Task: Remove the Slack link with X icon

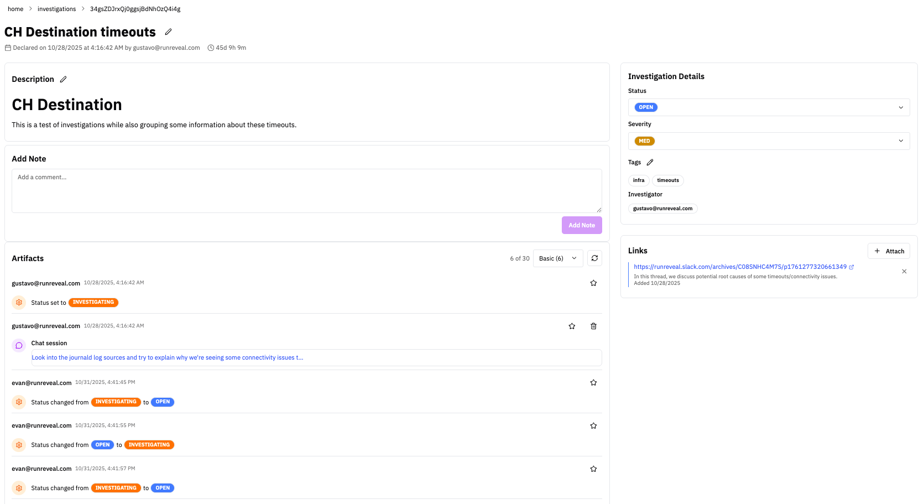Action: tap(904, 272)
